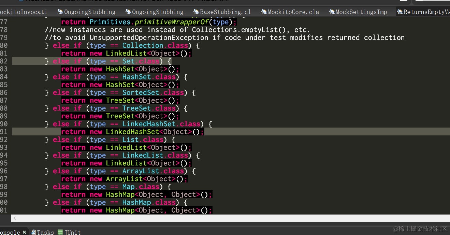This screenshot has height=235, width=450.
Task: Click comment mentioning UnsupportedOperationException
Action: [224, 38]
